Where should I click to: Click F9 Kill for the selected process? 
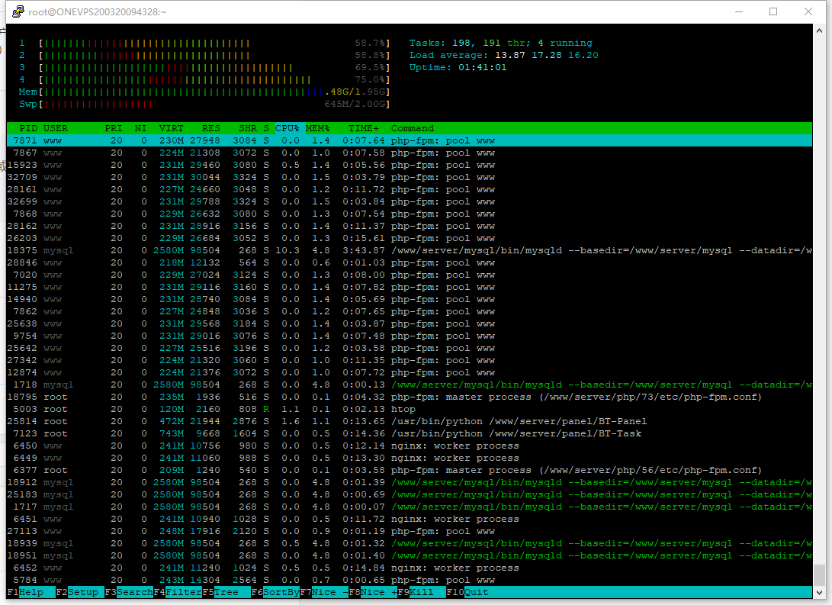click(422, 592)
